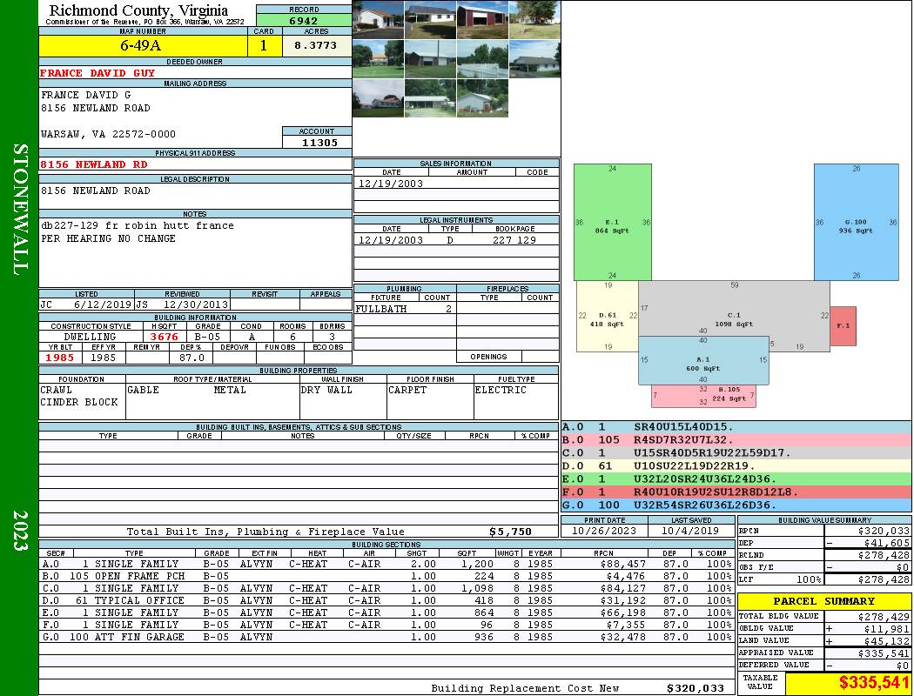Click the reviewed date 12/30/2013
Screen dimensions: 914x696
pyautogui.click(x=196, y=304)
